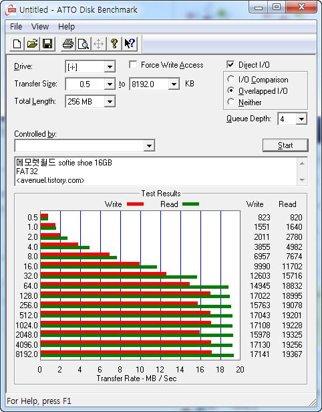Uncheck the Direct I/O checkbox

tap(230, 64)
